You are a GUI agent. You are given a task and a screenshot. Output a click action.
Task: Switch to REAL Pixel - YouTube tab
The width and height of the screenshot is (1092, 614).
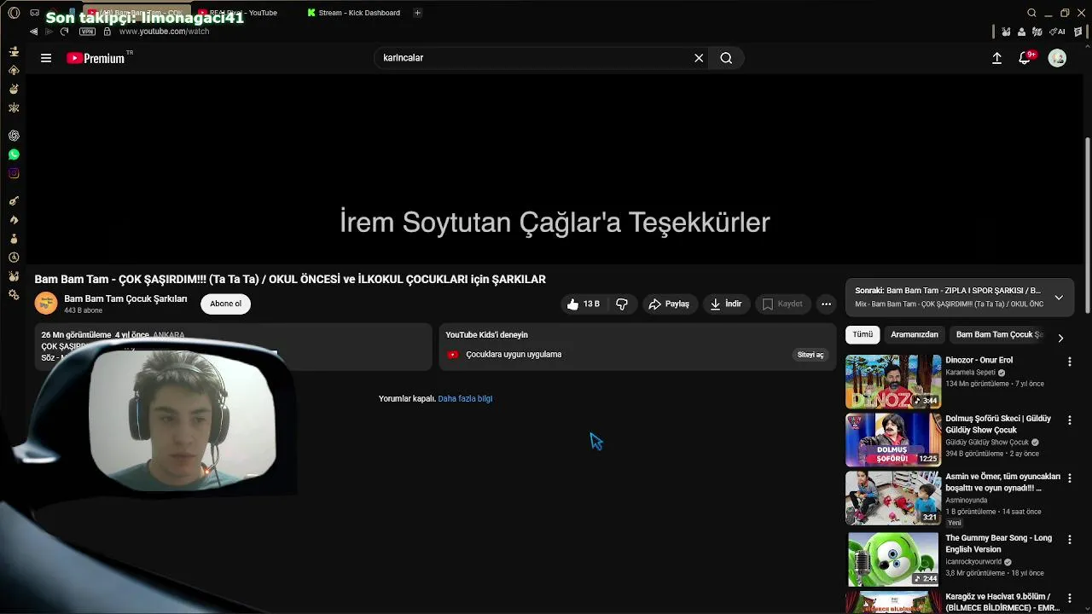click(x=243, y=13)
